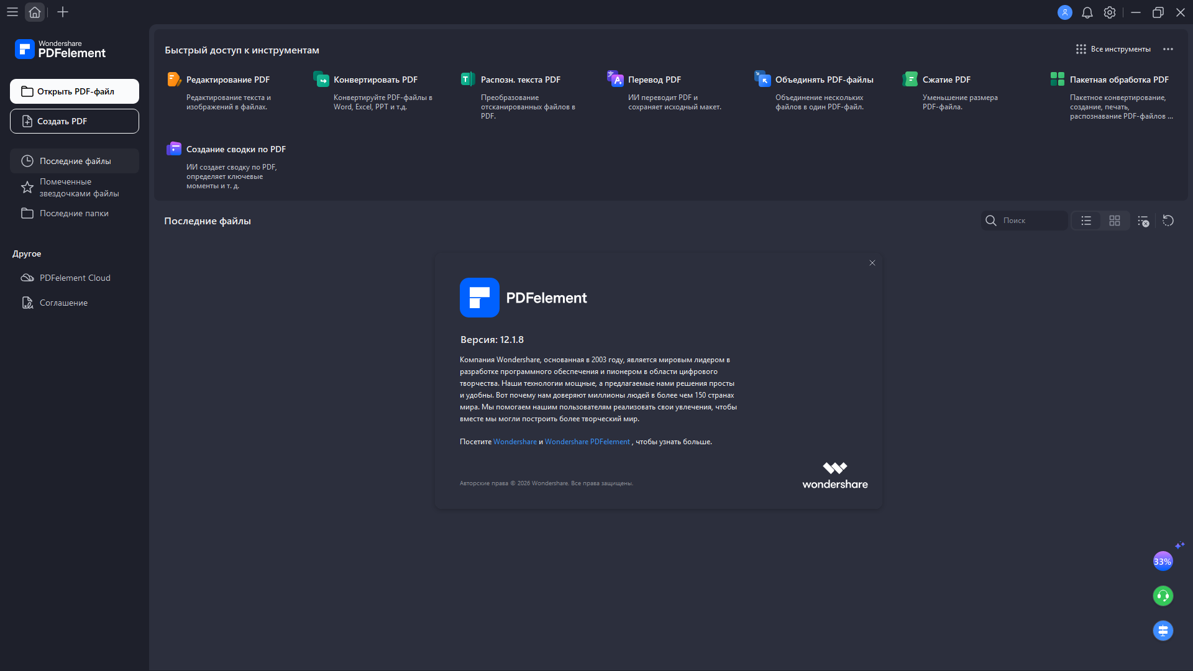Screen dimensions: 1193x671
Task: Expand the three-dots quick tools menu
Action: 1168,49
